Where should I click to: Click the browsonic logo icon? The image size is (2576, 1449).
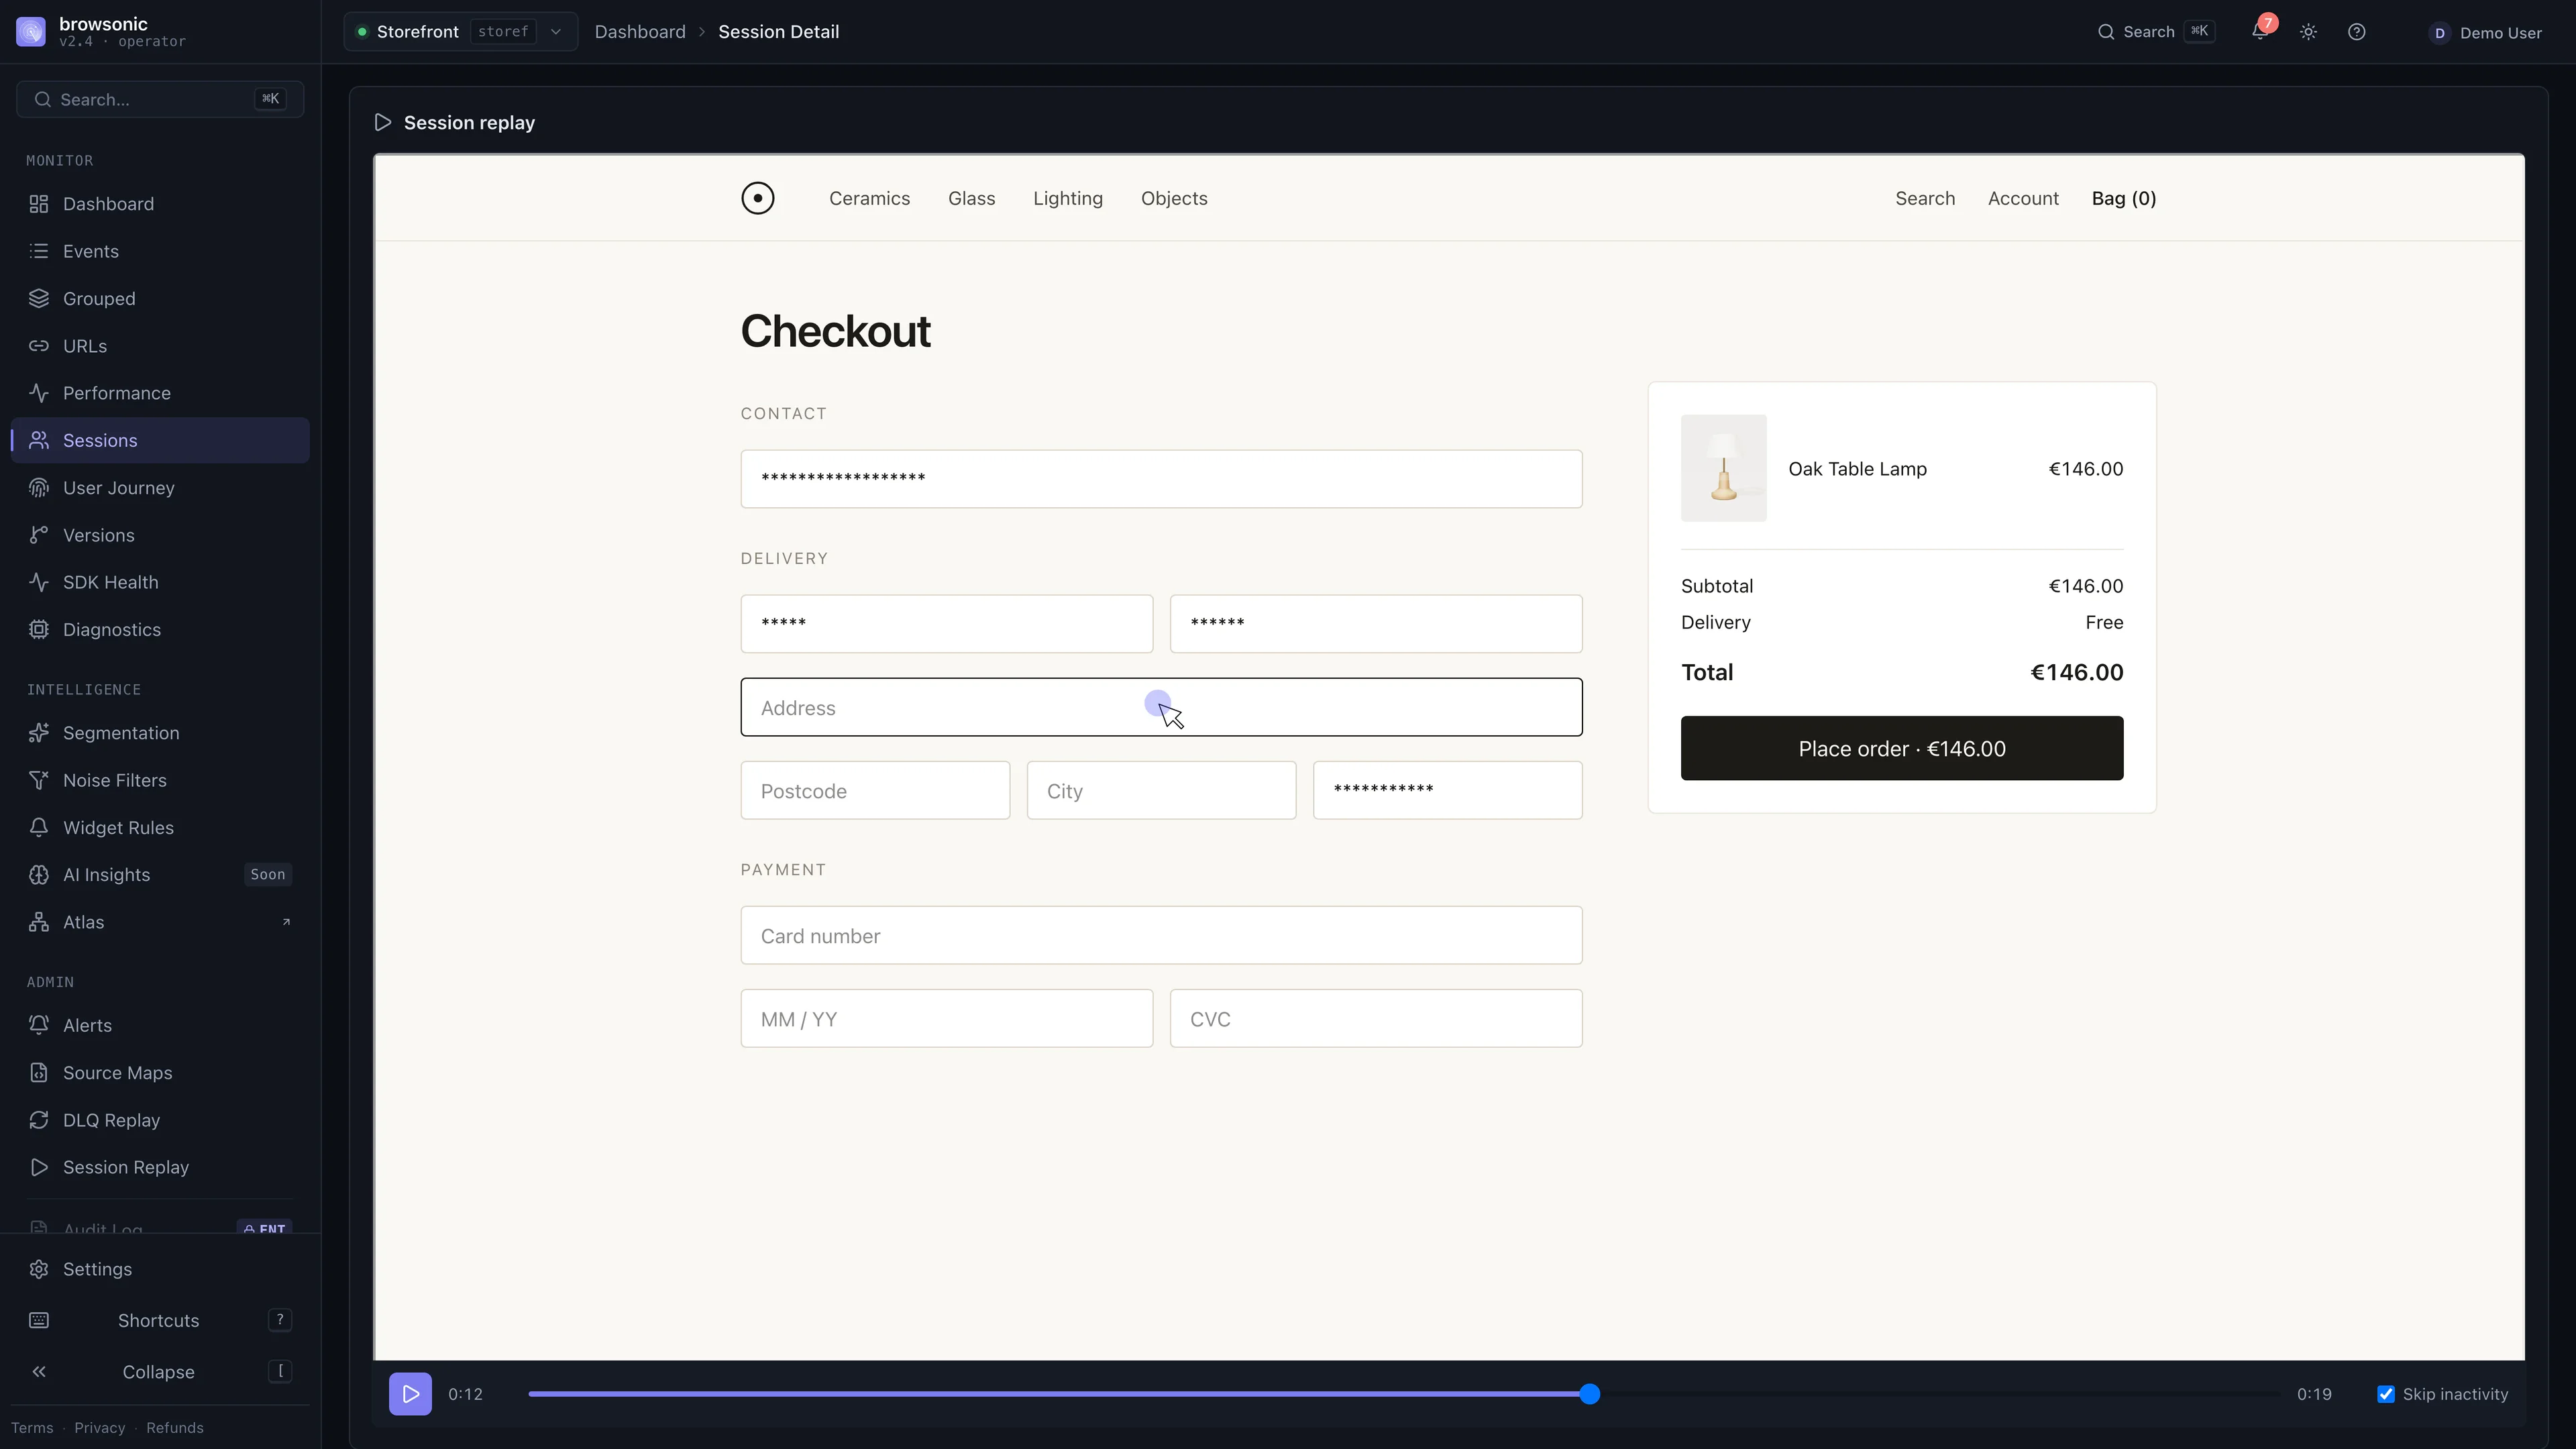pos(31,32)
